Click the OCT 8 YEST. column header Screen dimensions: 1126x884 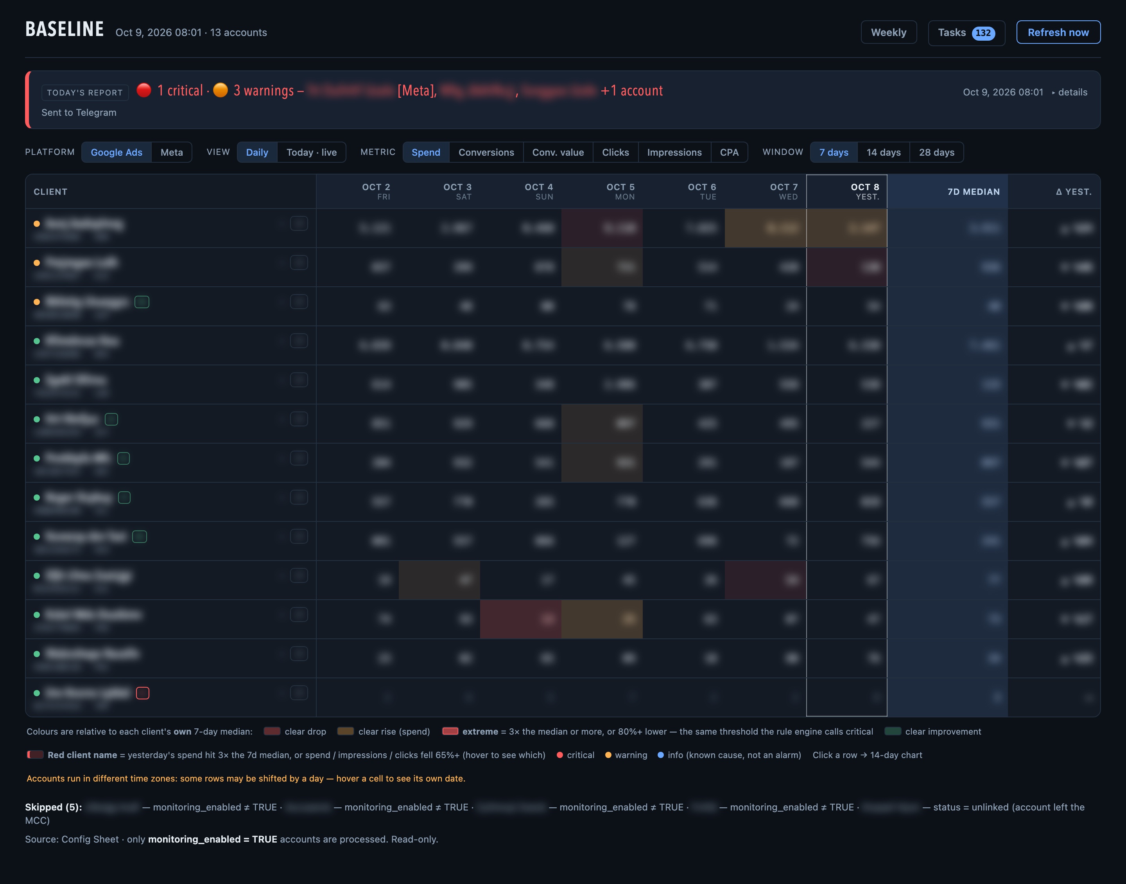pos(847,192)
